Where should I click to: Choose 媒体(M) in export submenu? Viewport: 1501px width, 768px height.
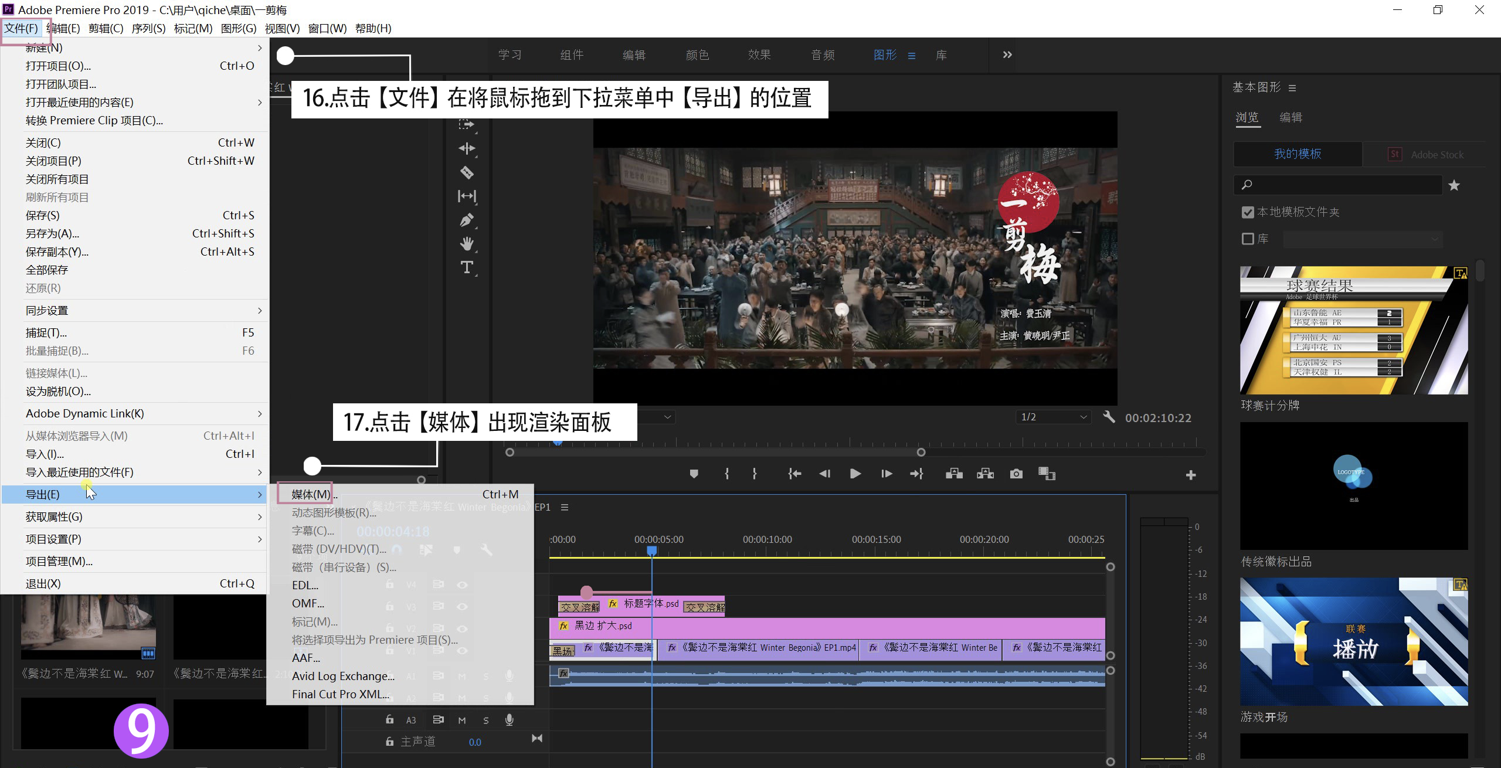pyautogui.click(x=400, y=494)
